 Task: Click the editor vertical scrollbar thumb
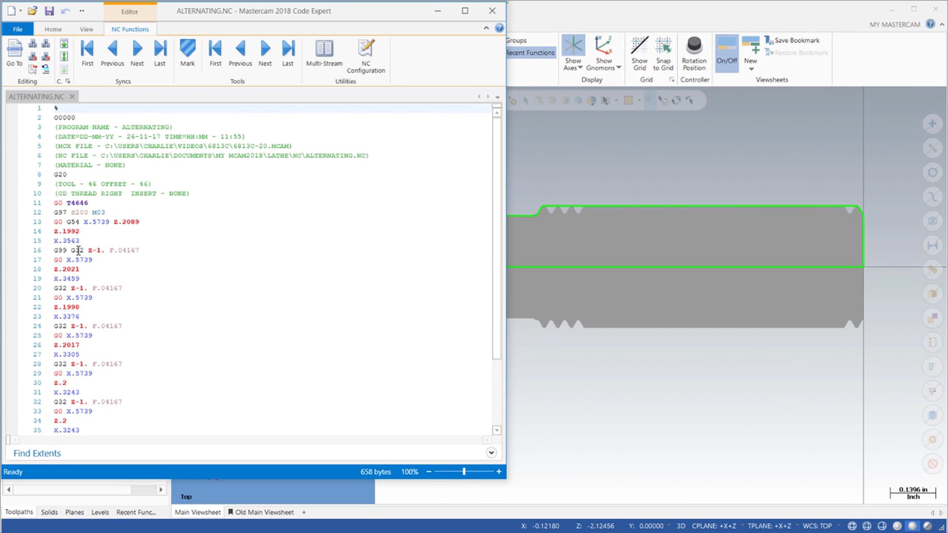pyautogui.click(x=497, y=238)
